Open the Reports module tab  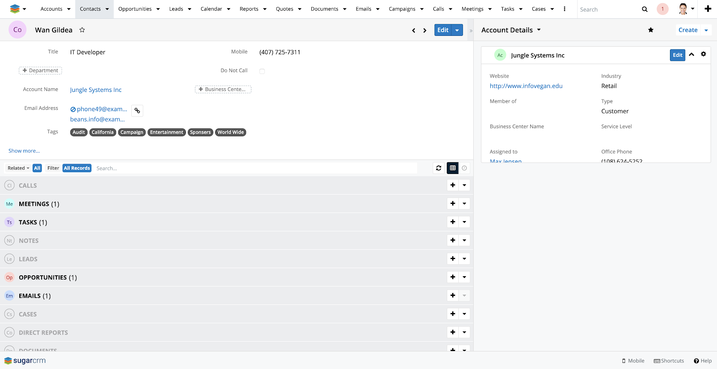(x=249, y=9)
